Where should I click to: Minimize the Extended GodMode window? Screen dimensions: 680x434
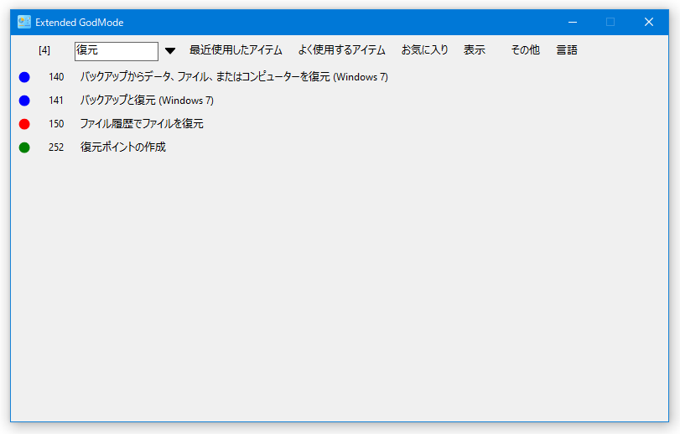[x=573, y=22]
